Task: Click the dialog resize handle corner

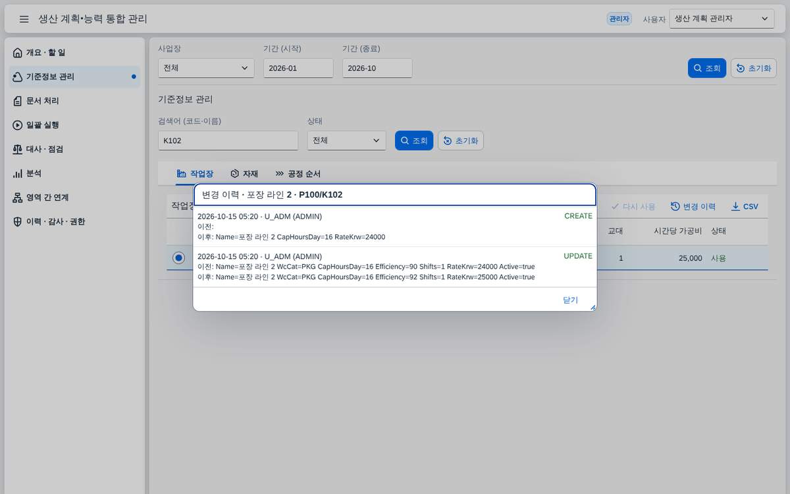Action: click(592, 307)
